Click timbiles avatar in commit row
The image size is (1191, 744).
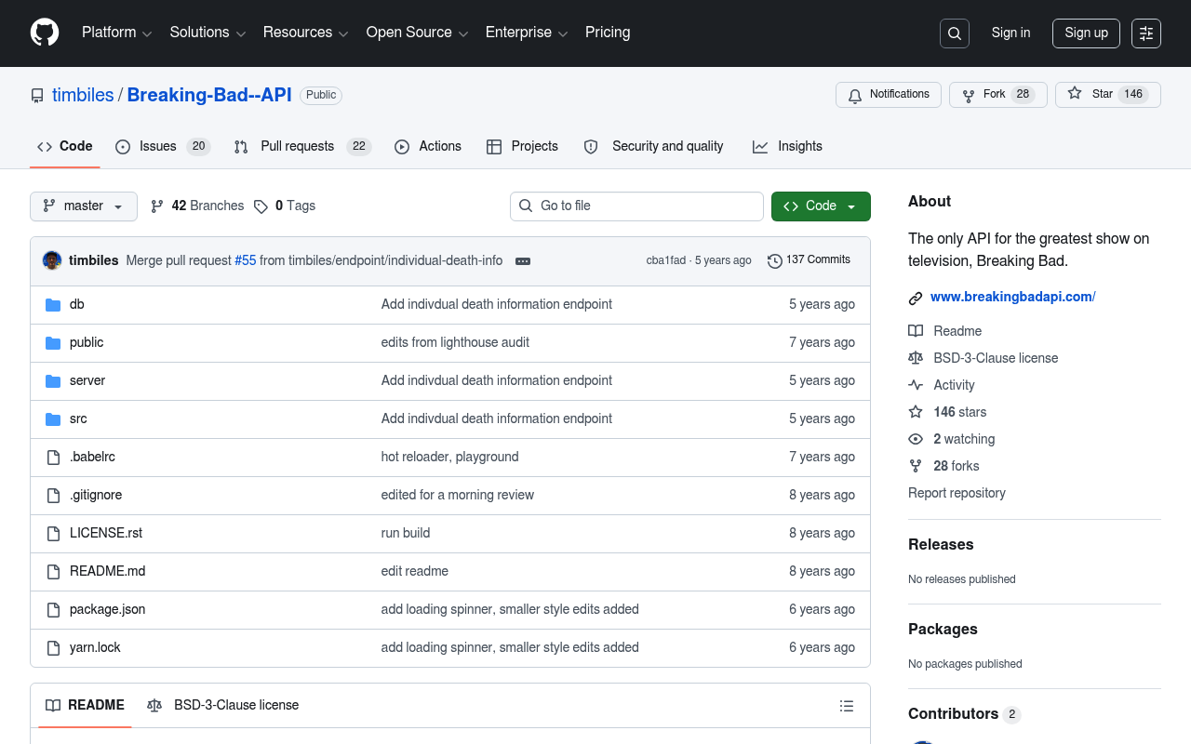(52, 260)
